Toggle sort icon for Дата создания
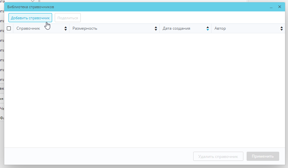288x168 pixels. coord(208,29)
